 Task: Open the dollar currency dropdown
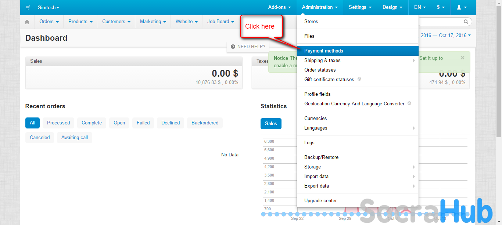(441, 7)
